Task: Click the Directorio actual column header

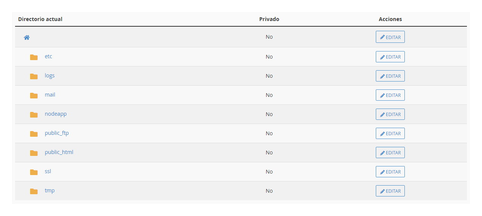Action: 40,19
